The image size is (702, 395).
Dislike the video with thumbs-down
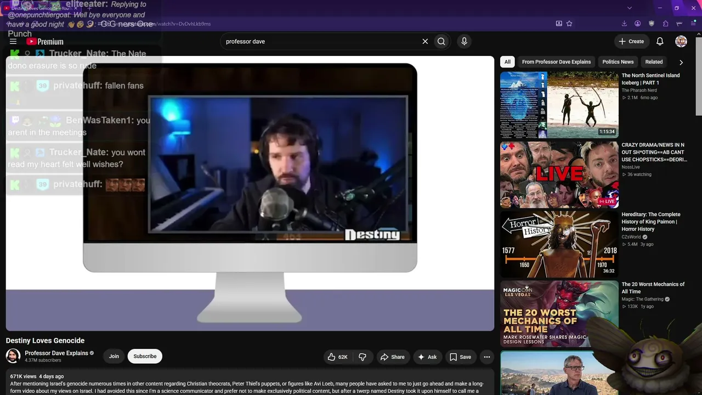pyautogui.click(x=363, y=357)
